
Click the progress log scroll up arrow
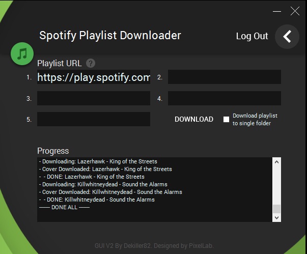tap(276, 162)
